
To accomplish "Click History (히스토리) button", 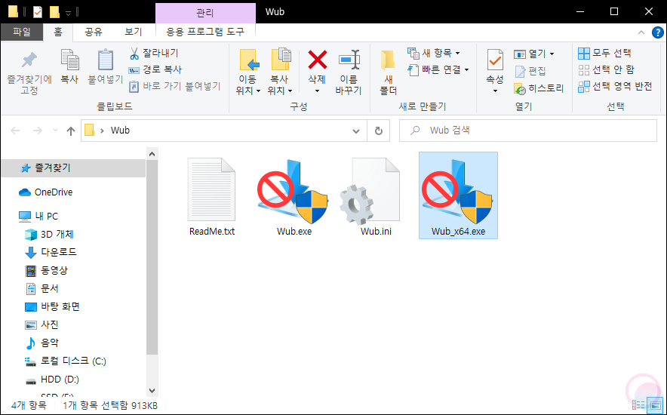I will point(539,88).
